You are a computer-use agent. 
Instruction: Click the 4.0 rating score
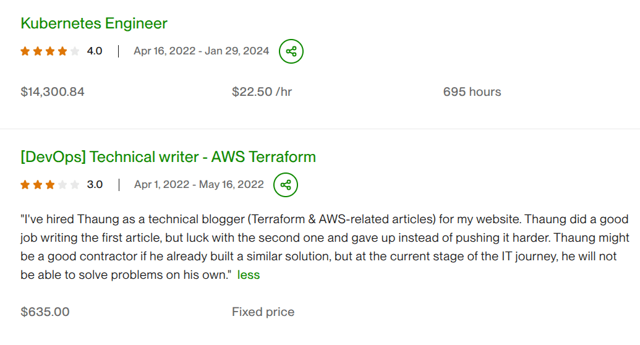(95, 51)
